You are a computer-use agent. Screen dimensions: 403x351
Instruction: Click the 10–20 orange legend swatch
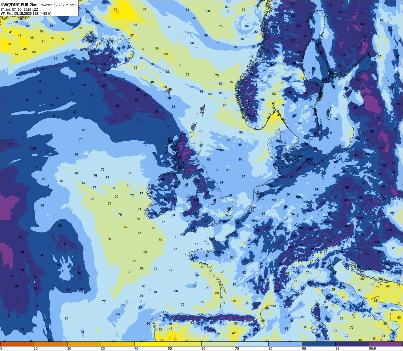click(x=50, y=344)
